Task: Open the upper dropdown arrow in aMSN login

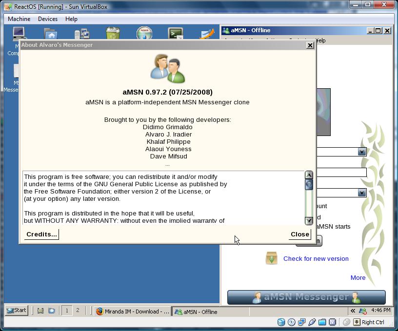Action: (x=361, y=152)
